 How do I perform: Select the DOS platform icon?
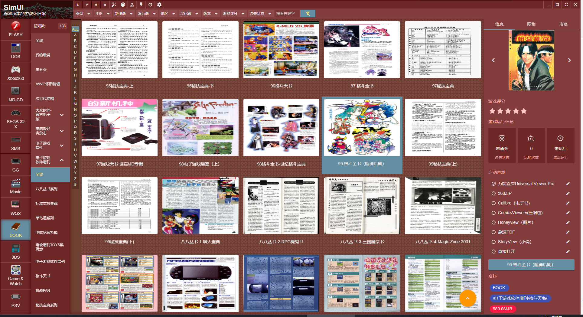click(15, 51)
